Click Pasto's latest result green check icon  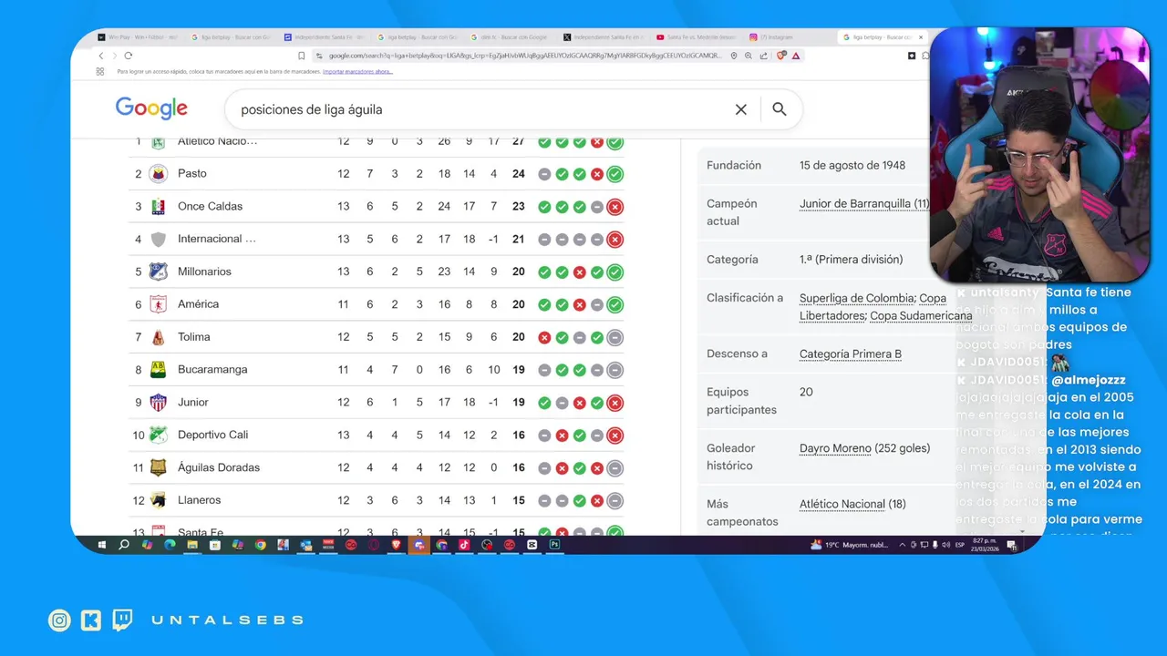point(615,174)
